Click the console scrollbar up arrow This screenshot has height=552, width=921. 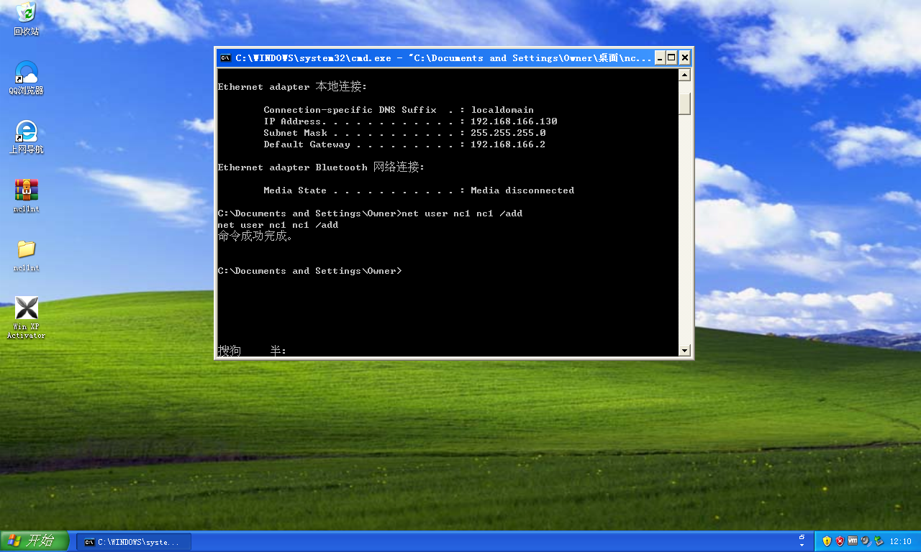click(684, 75)
